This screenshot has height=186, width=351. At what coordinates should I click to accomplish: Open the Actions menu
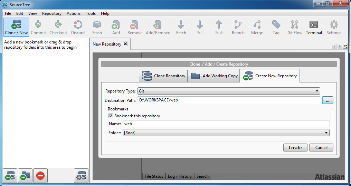[74, 13]
